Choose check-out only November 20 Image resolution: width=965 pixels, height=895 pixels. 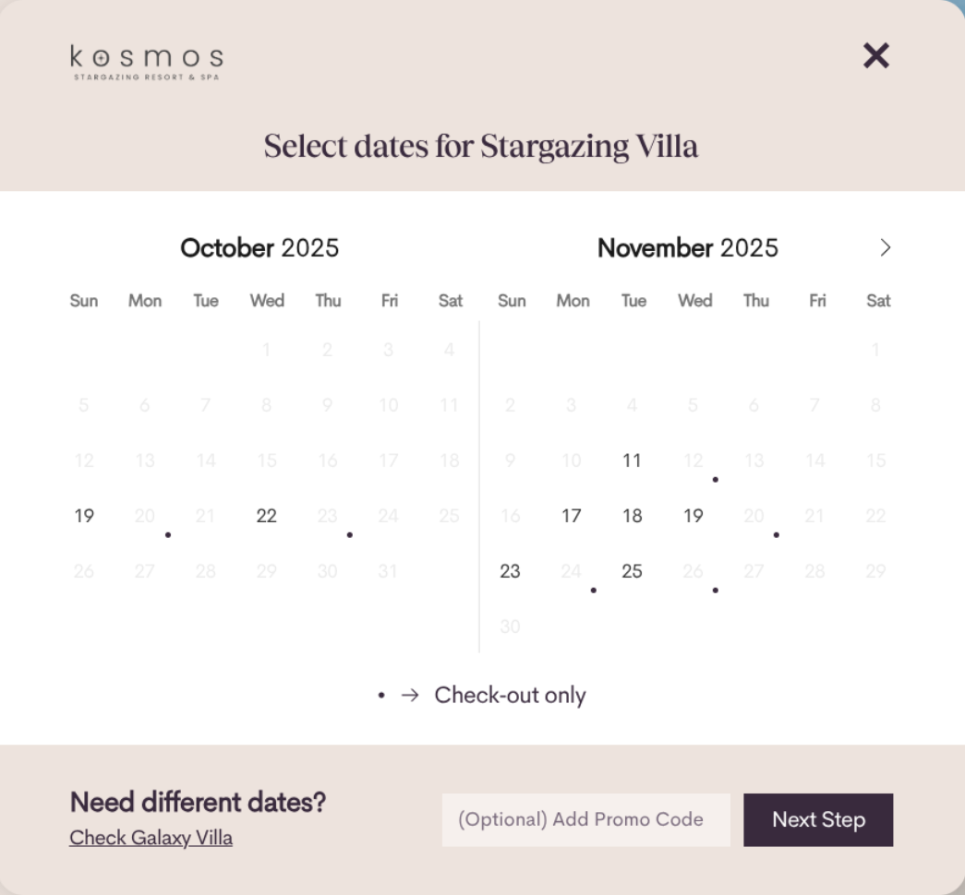click(754, 516)
